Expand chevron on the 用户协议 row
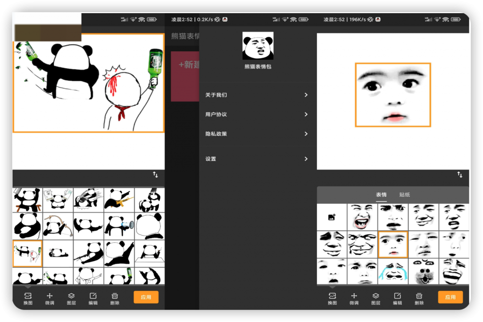 [306, 114]
